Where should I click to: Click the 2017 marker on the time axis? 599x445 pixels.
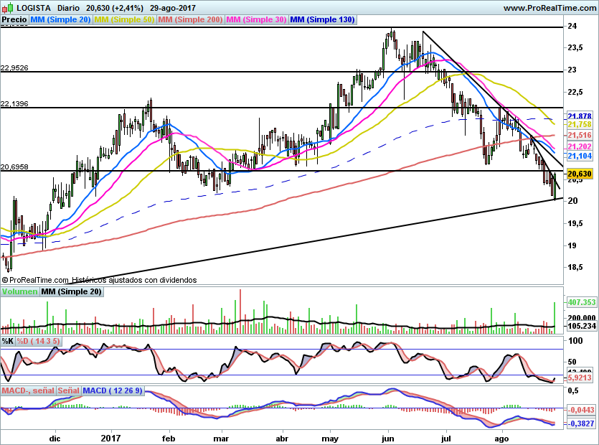click(x=110, y=437)
